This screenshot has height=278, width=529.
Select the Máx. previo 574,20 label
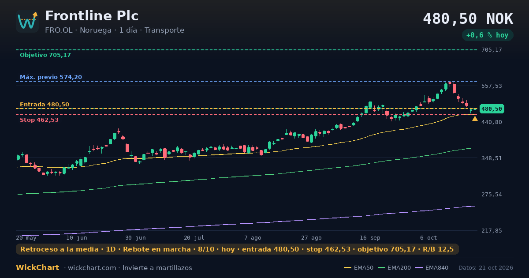[x=51, y=77]
